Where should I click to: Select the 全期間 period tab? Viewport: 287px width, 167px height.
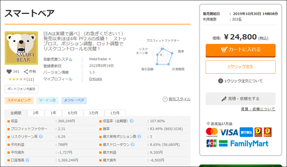tap(16, 113)
